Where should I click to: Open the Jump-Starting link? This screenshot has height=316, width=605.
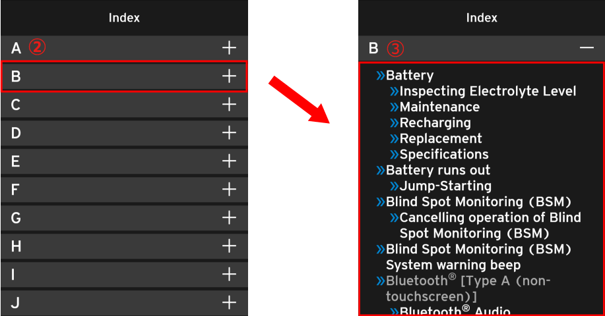445,186
